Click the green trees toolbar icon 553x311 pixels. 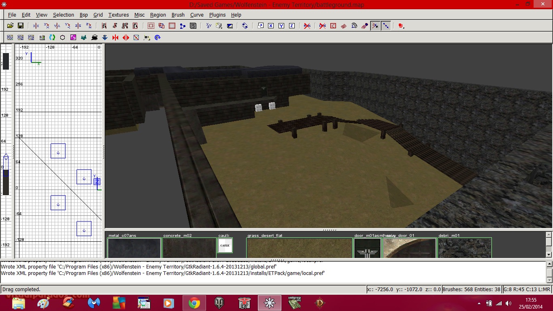[x=83, y=37]
